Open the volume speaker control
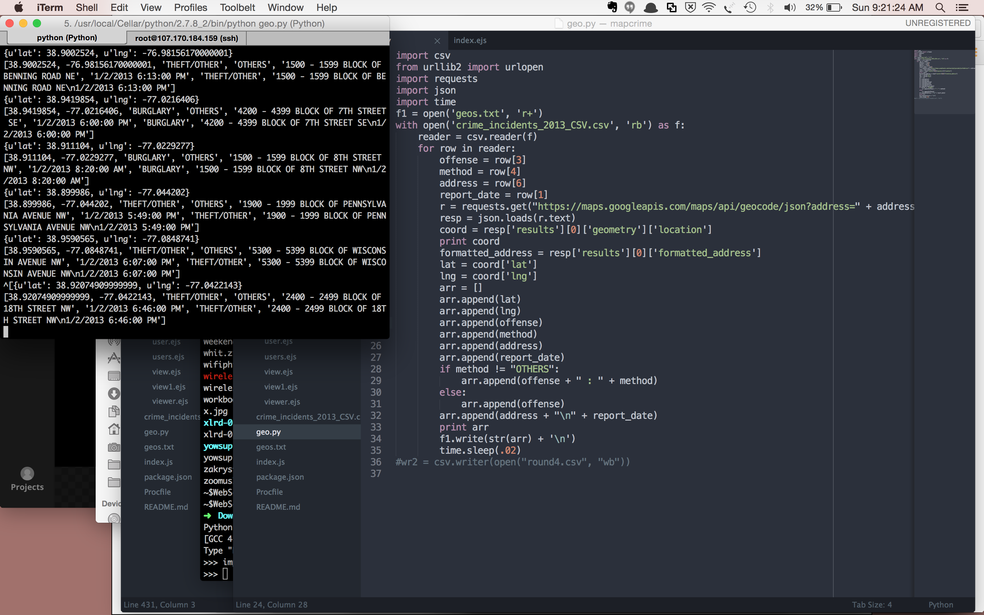Viewport: 984px width, 615px height. coord(789,7)
